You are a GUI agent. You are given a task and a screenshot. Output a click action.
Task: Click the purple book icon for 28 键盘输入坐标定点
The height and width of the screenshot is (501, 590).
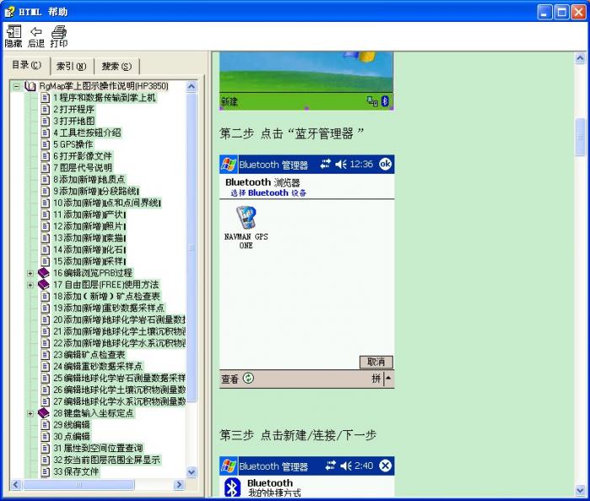(44, 413)
